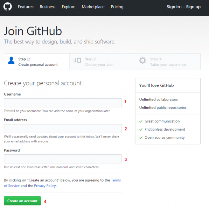Click the Email address field label
Image resolution: width=209 pixels, height=210 pixels.
(x=15, y=120)
